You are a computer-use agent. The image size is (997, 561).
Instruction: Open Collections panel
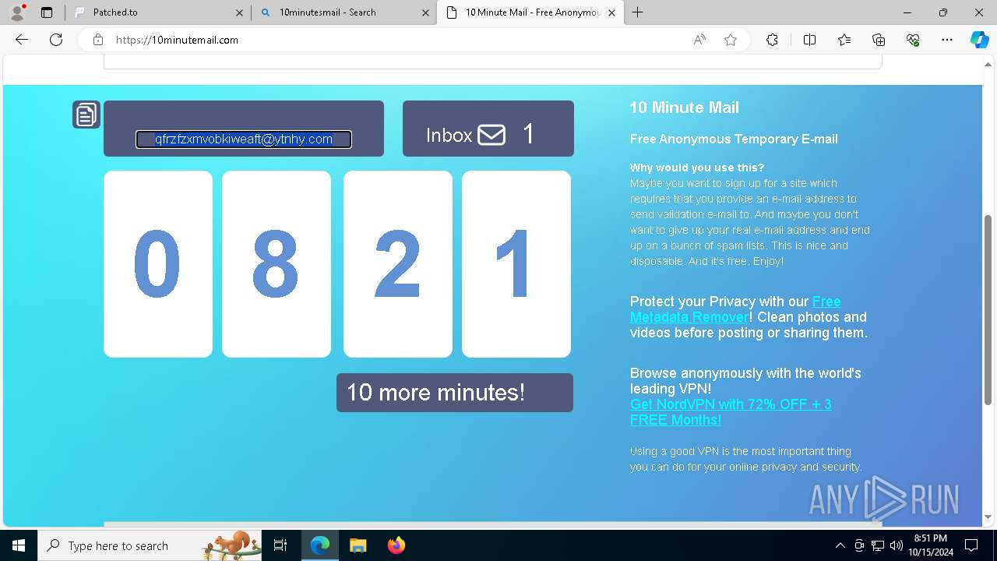click(879, 40)
